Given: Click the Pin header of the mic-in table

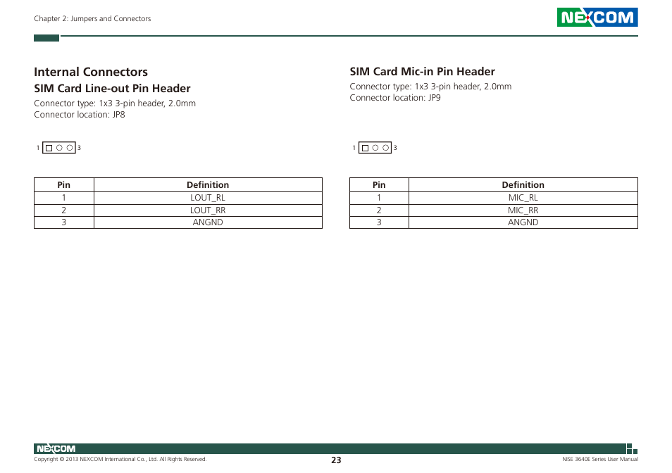Looking at the screenshot, I should (x=379, y=185).
